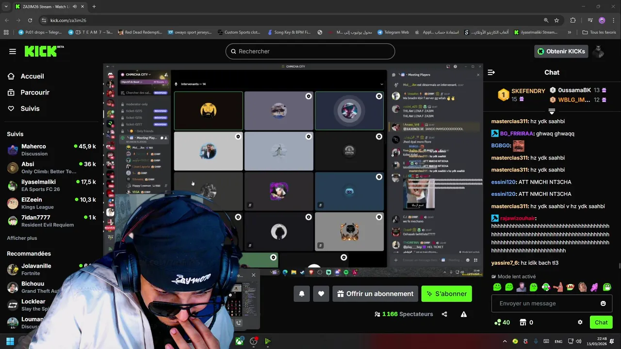Viewport: 621px width, 349px height.
Task: Click the channel points 40 icon
Action: pyautogui.click(x=502, y=322)
